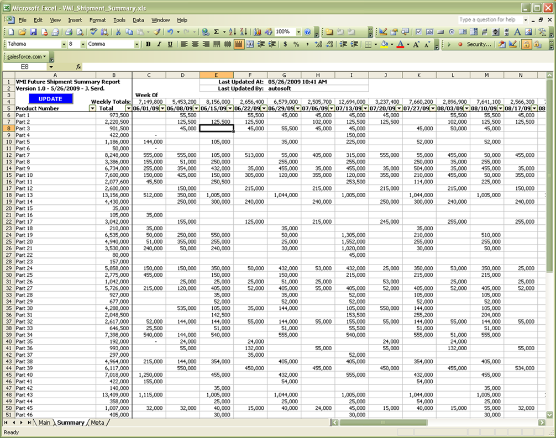This screenshot has height=438, width=556.
Task: Toggle Italic formatting
Action: click(x=159, y=44)
